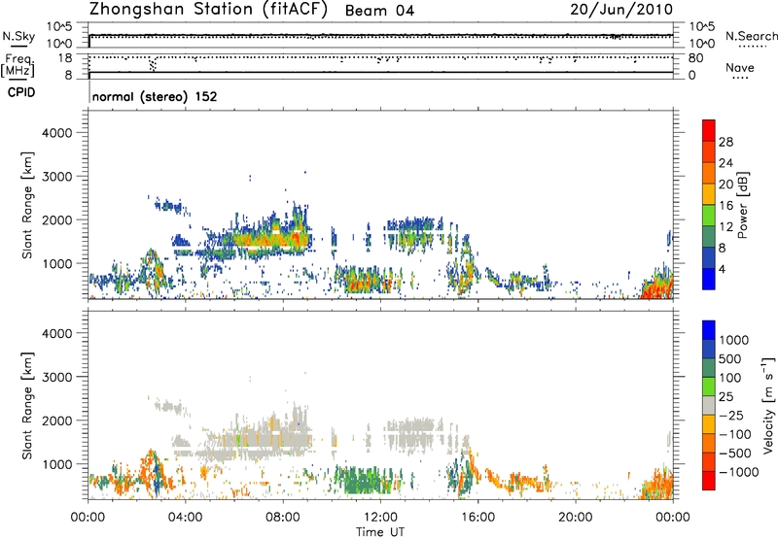
Task: Click the 'N.Sky' label
Action: tap(18, 36)
